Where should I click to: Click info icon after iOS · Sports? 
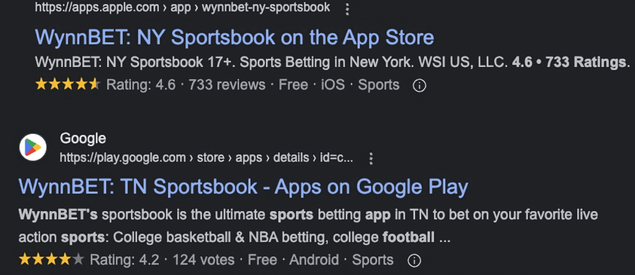419,85
